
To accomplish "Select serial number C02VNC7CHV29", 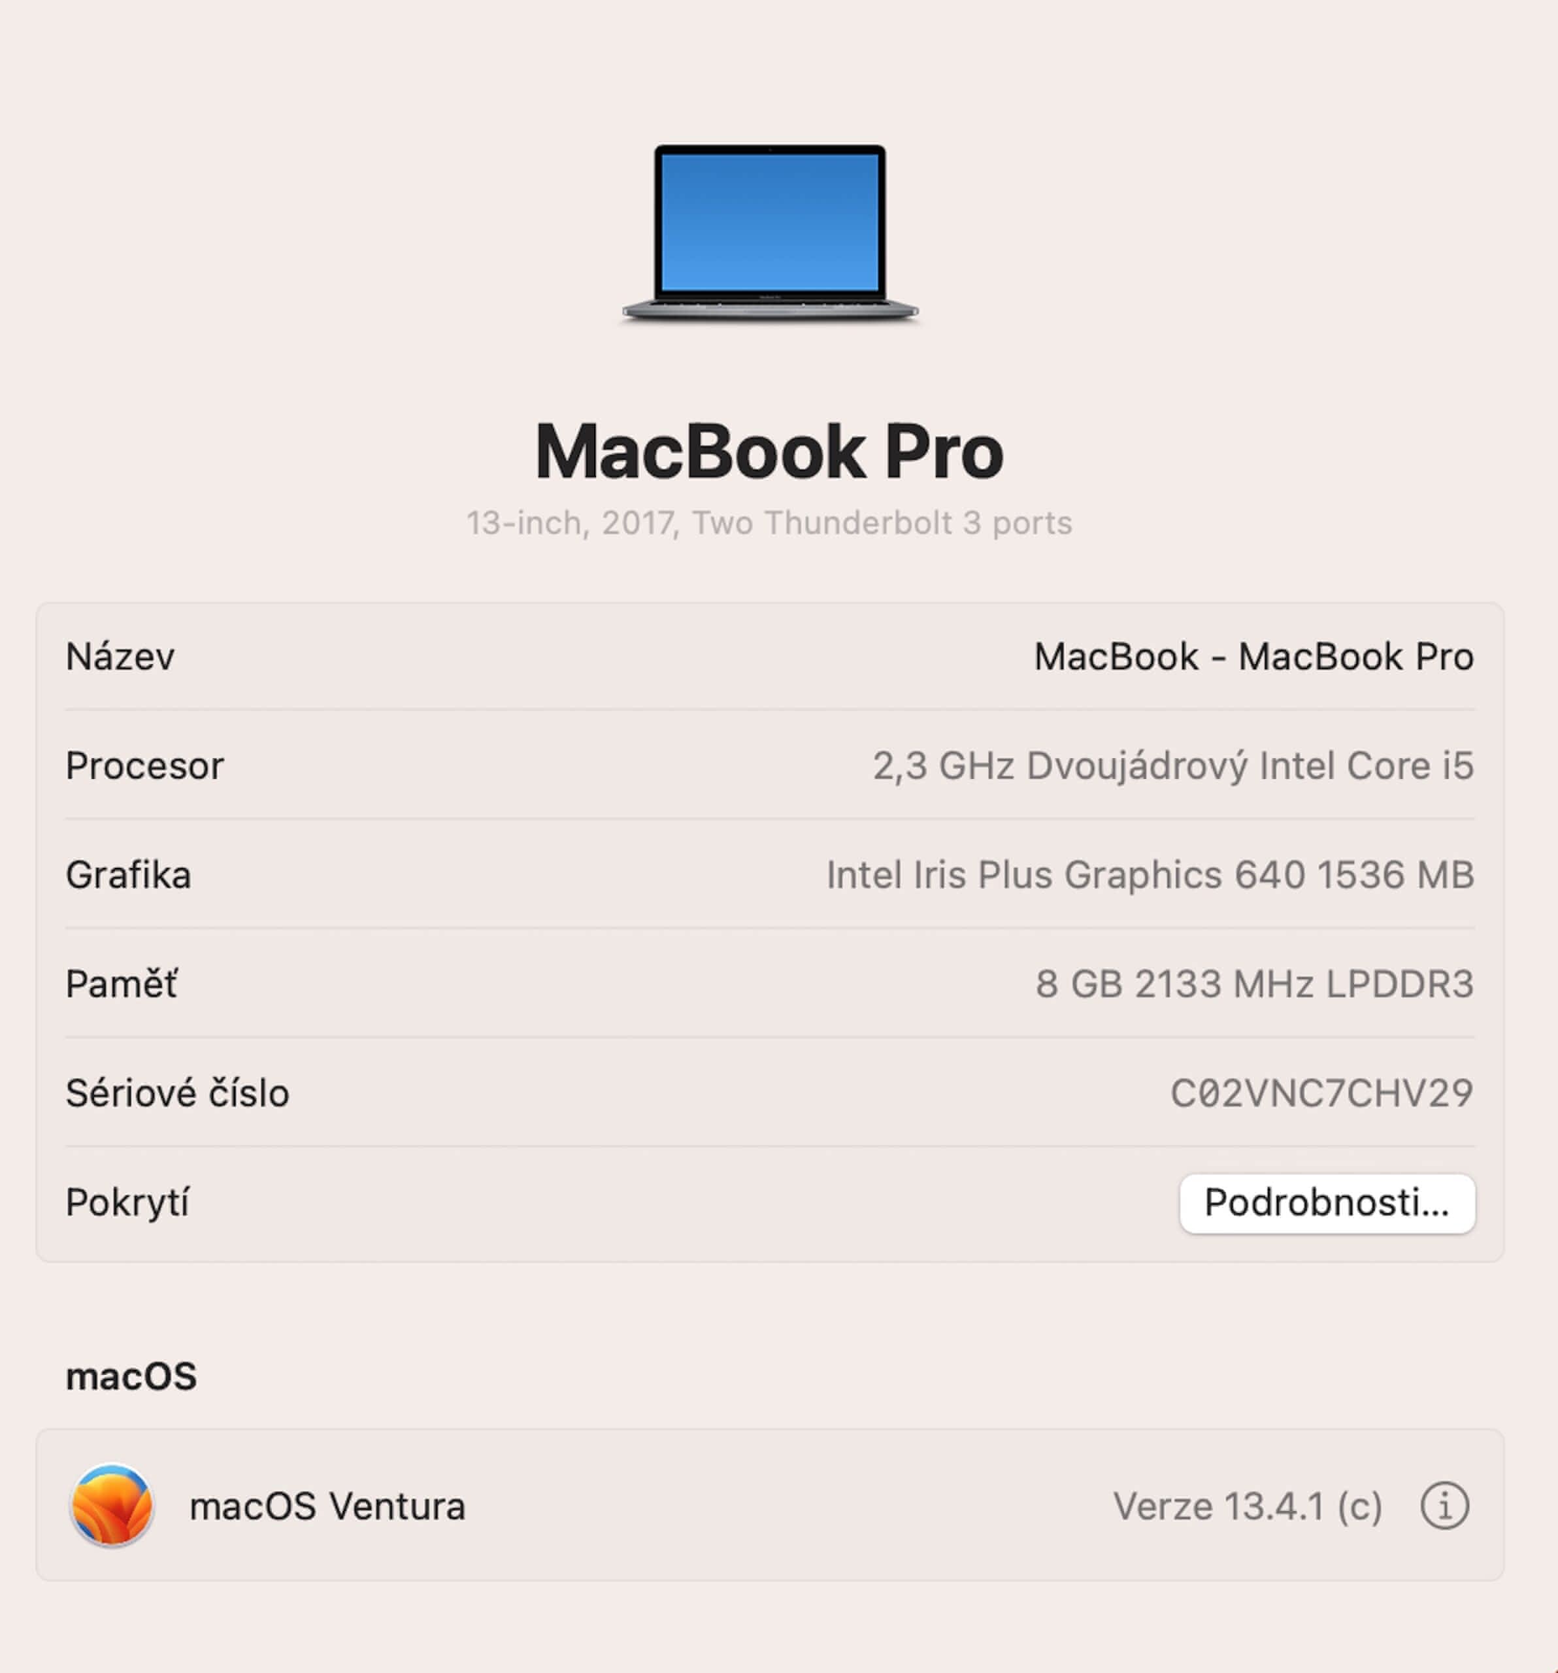I will click(1321, 1093).
